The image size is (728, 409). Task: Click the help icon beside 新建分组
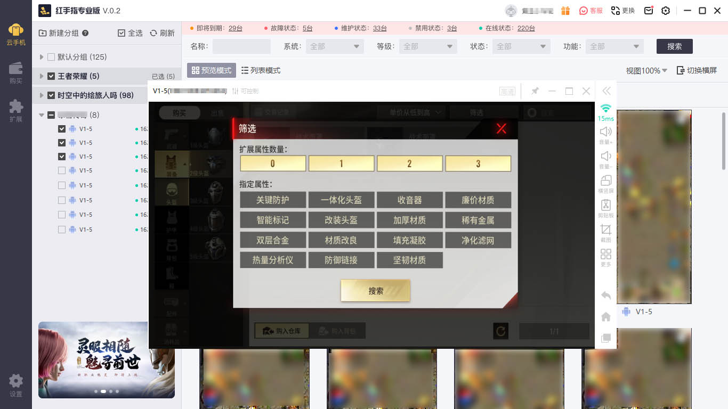[x=85, y=33]
